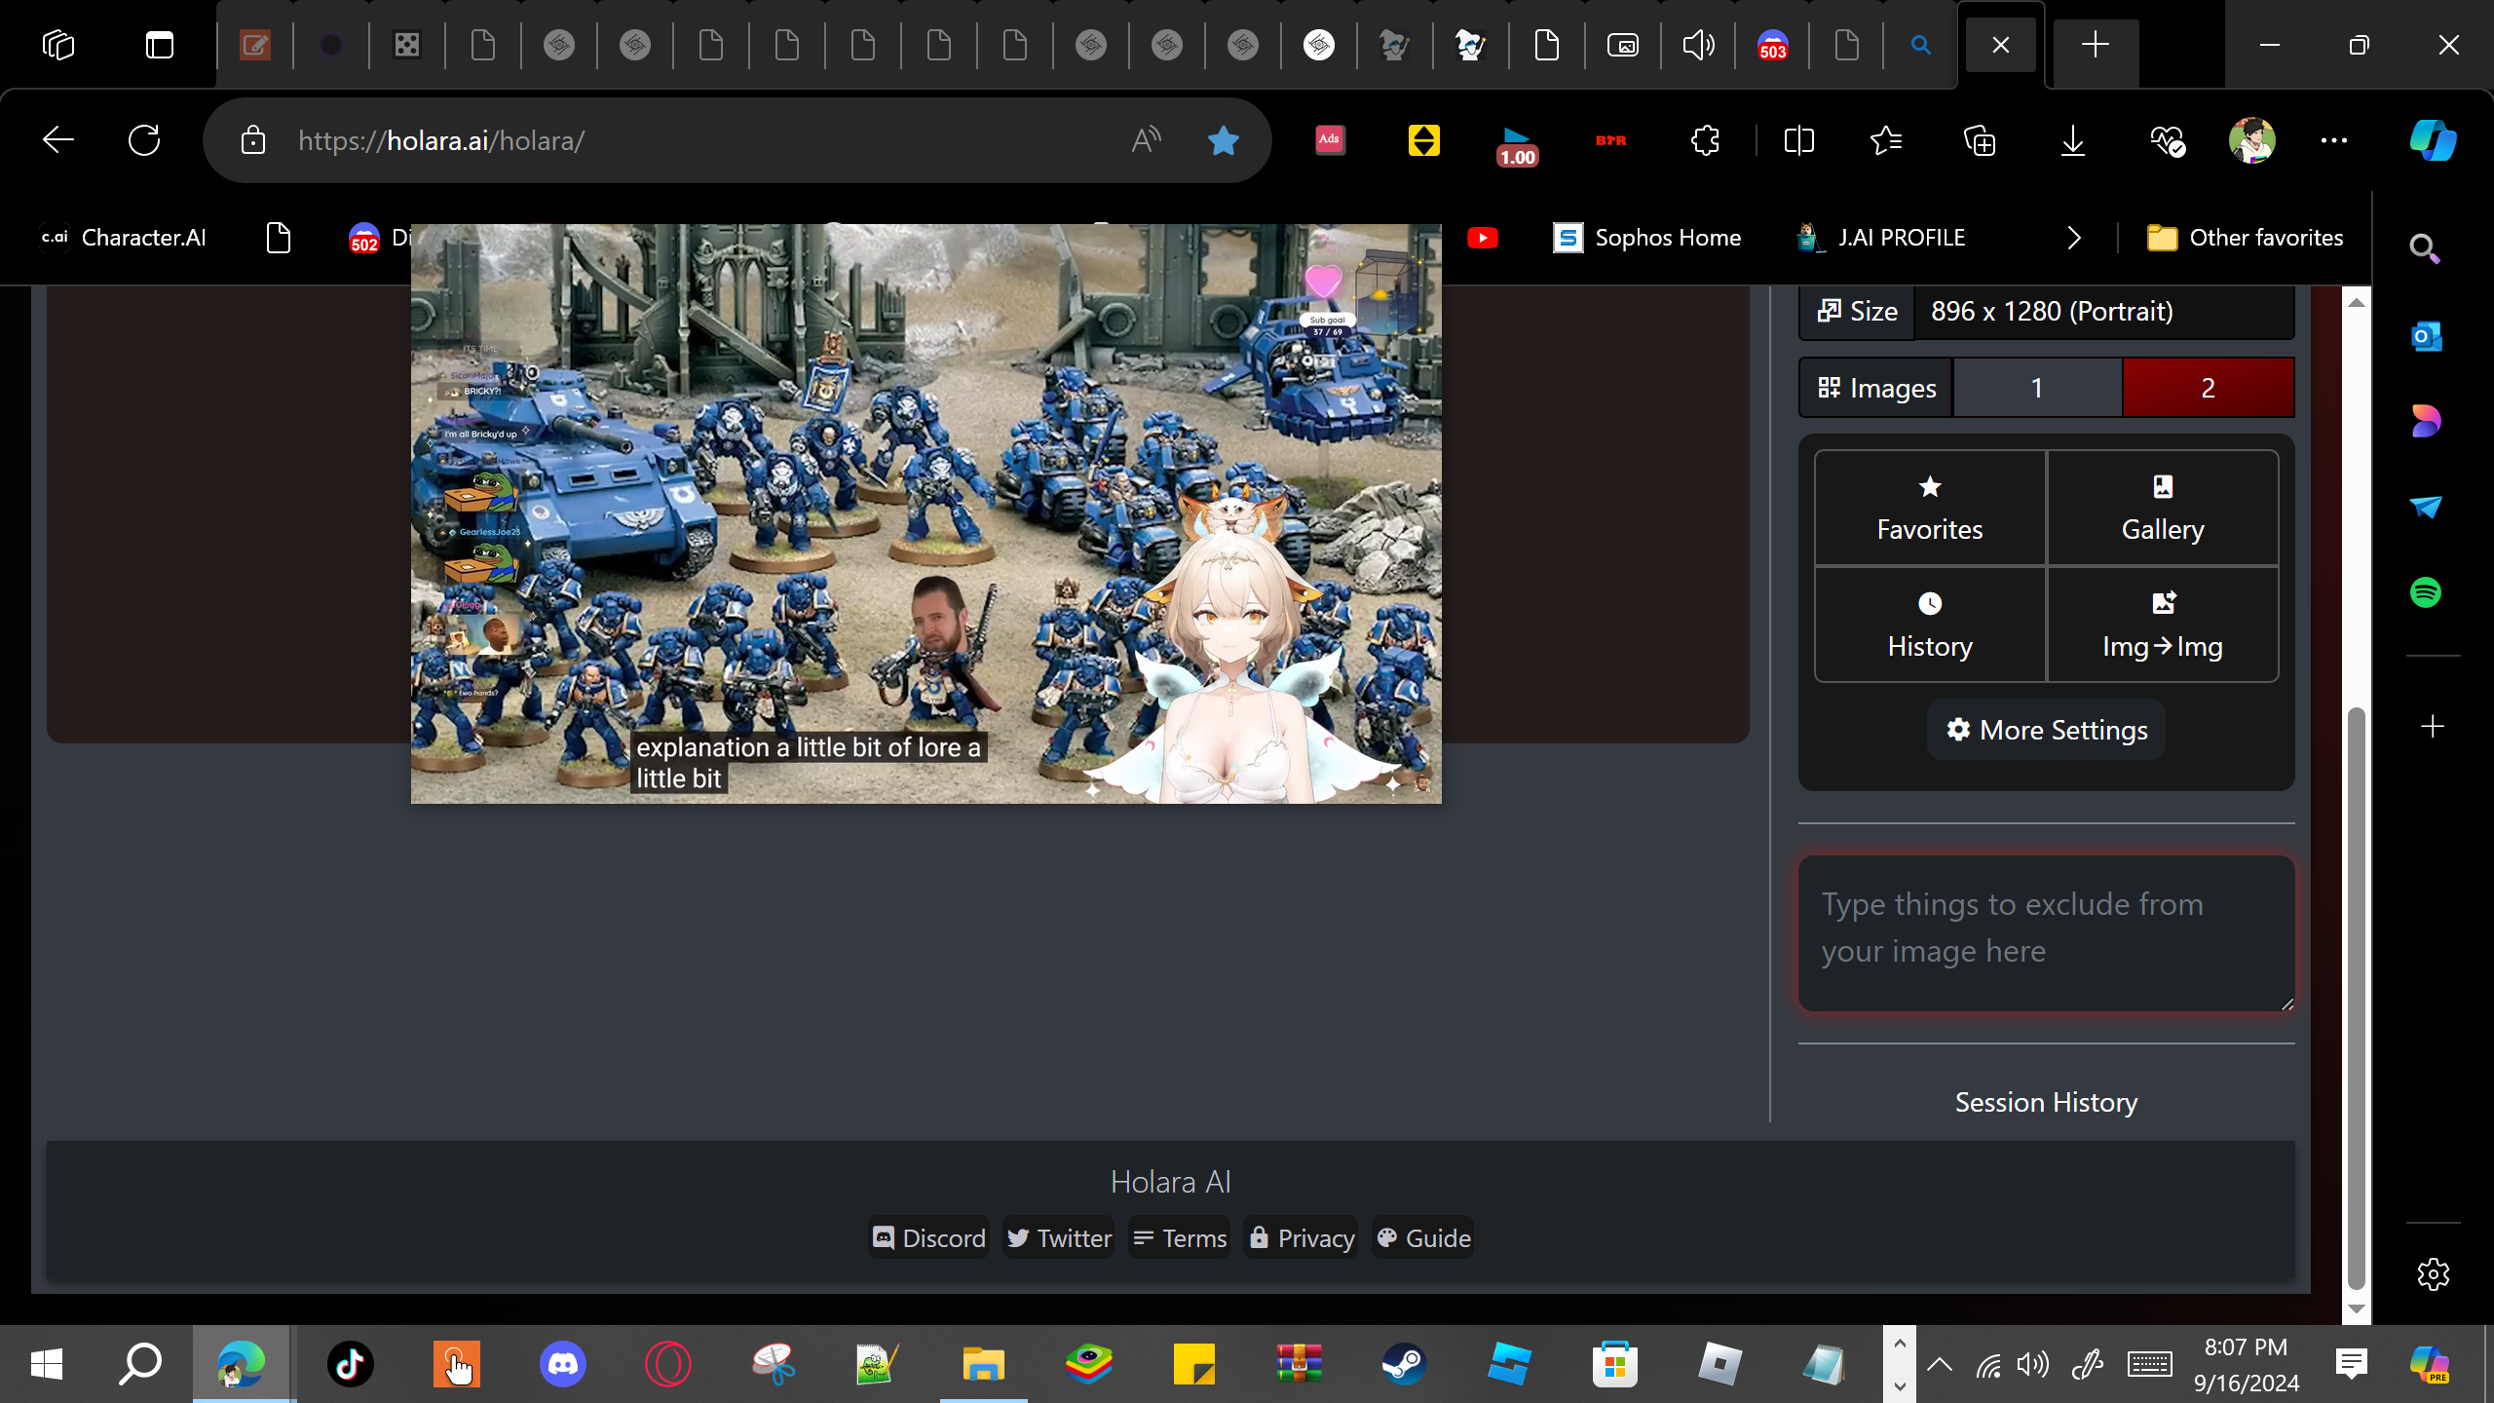Open Discord from the taskbar

[x=562, y=1364]
